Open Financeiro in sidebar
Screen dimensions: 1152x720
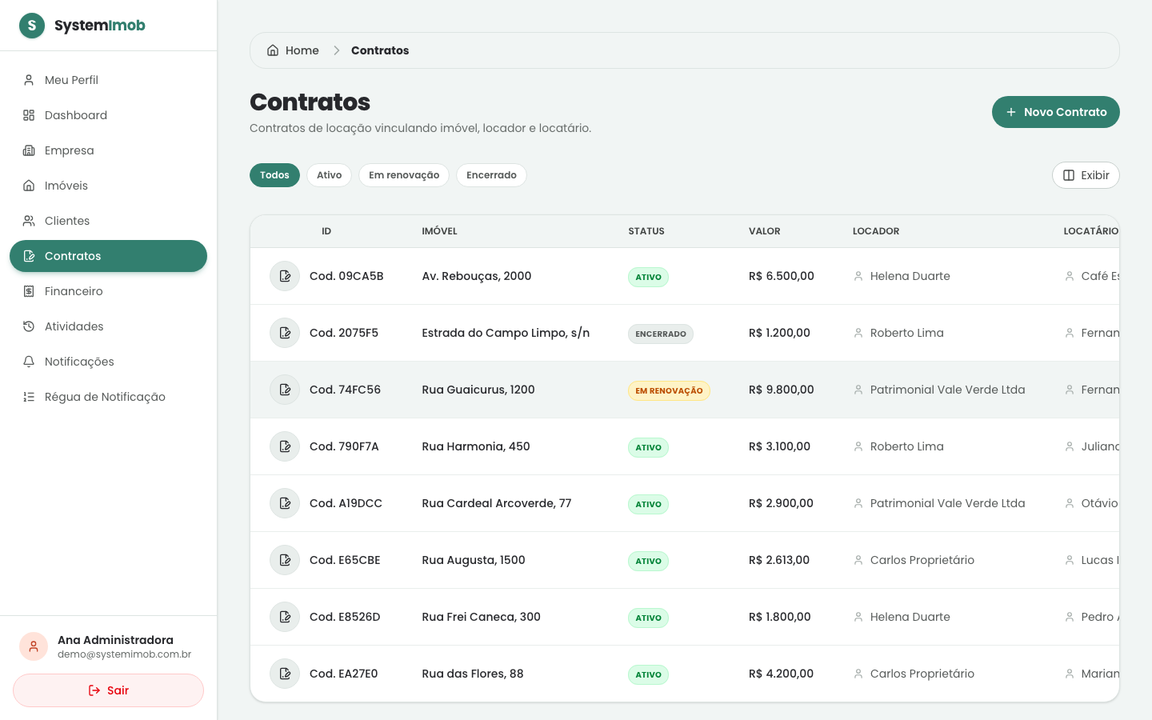108,291
